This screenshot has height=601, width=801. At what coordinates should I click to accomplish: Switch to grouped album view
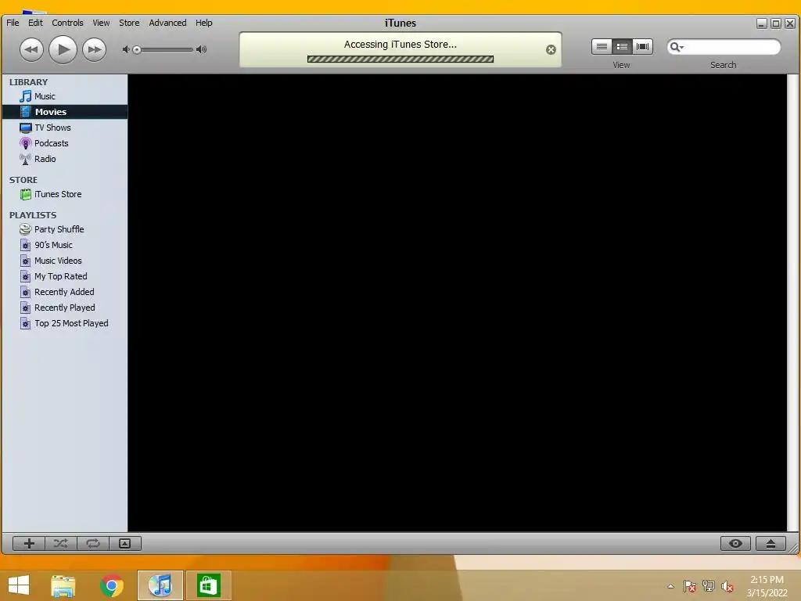pos(622,46)
